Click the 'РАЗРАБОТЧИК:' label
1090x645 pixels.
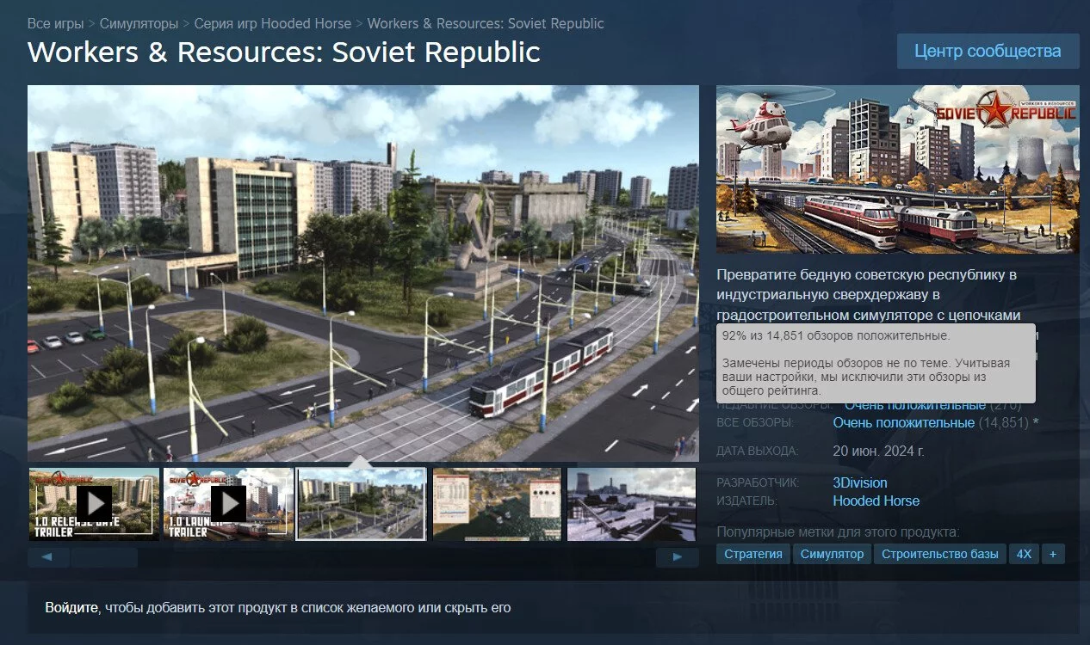[x=759, y=482]
